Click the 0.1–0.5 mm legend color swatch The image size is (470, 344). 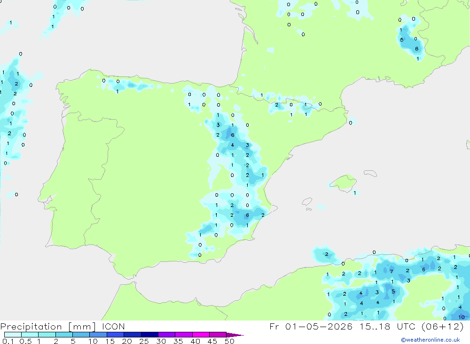(13, 335)
